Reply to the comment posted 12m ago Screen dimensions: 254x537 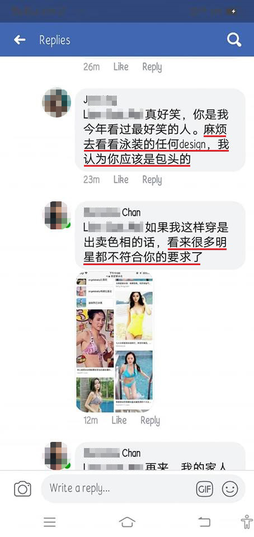[150, 421]
